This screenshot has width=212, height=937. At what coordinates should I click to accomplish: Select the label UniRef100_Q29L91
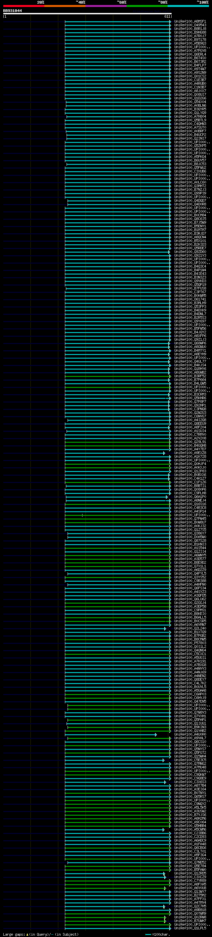(190, 442)
